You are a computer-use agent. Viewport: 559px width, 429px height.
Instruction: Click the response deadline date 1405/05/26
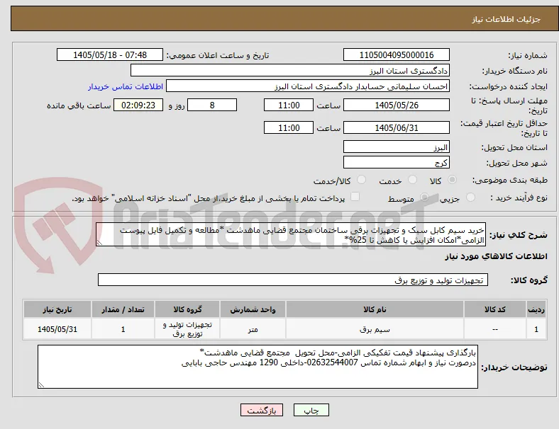397,105
